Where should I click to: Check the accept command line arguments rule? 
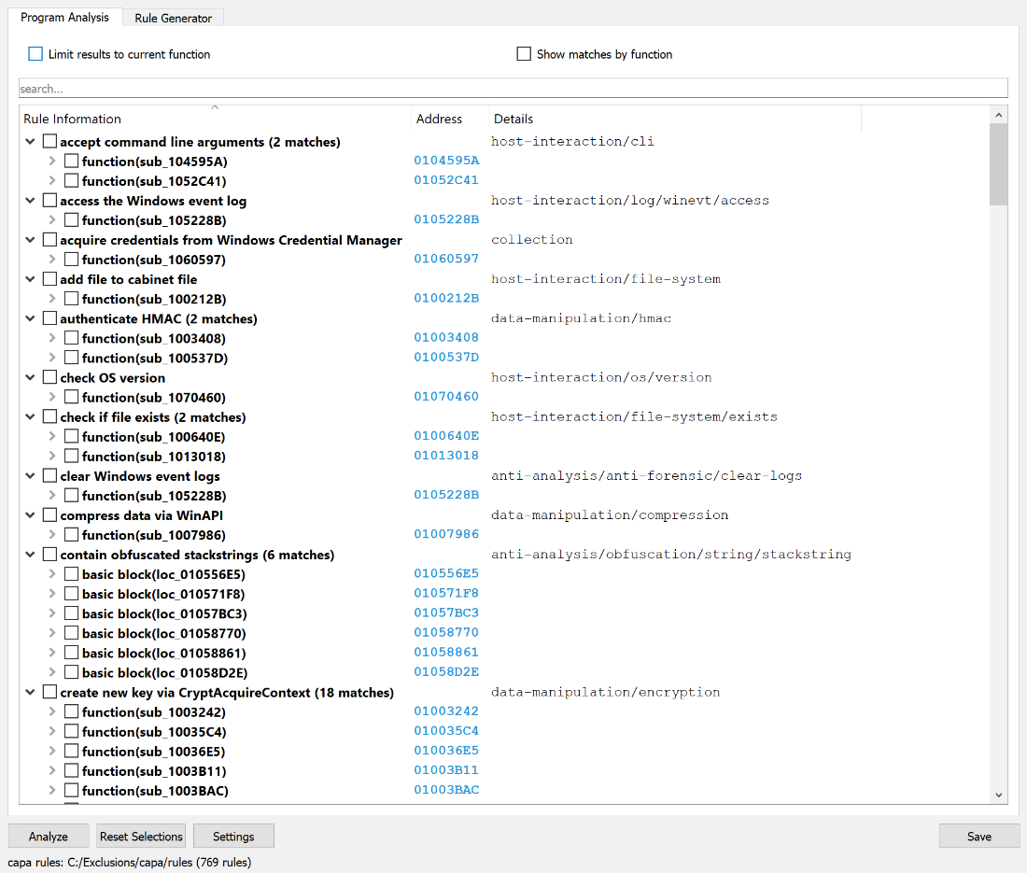click(x=49, y=141)
